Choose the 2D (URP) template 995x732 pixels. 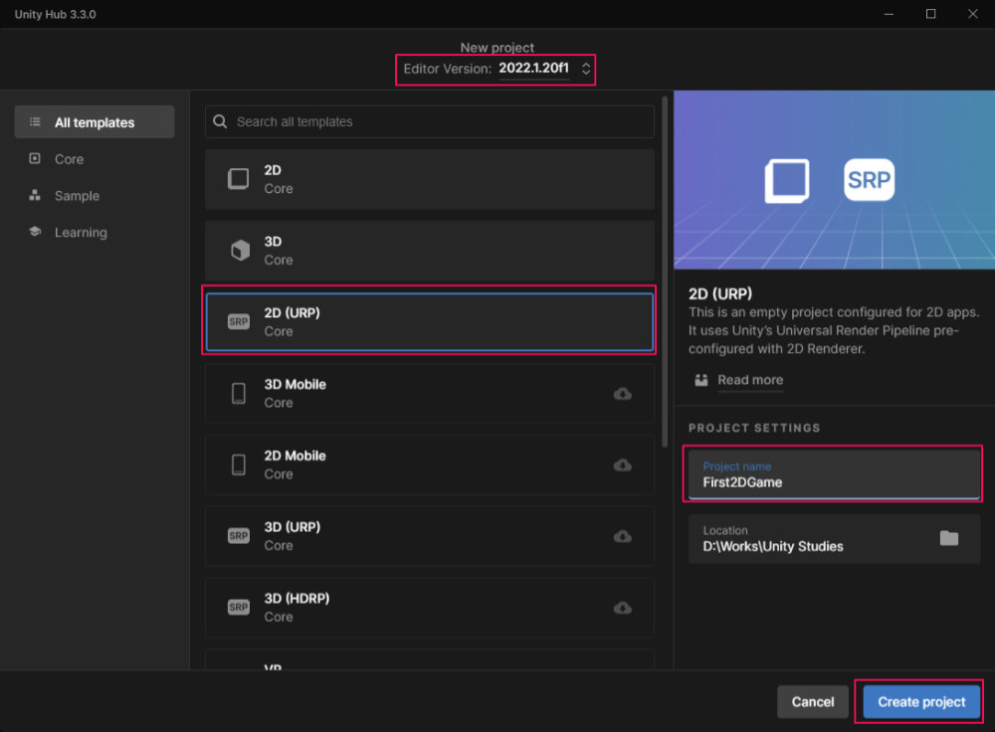(430, 322)
